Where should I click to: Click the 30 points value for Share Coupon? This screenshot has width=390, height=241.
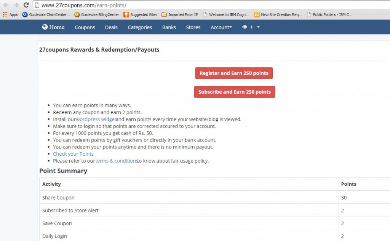pyautogui.click(x=344, y=198)
